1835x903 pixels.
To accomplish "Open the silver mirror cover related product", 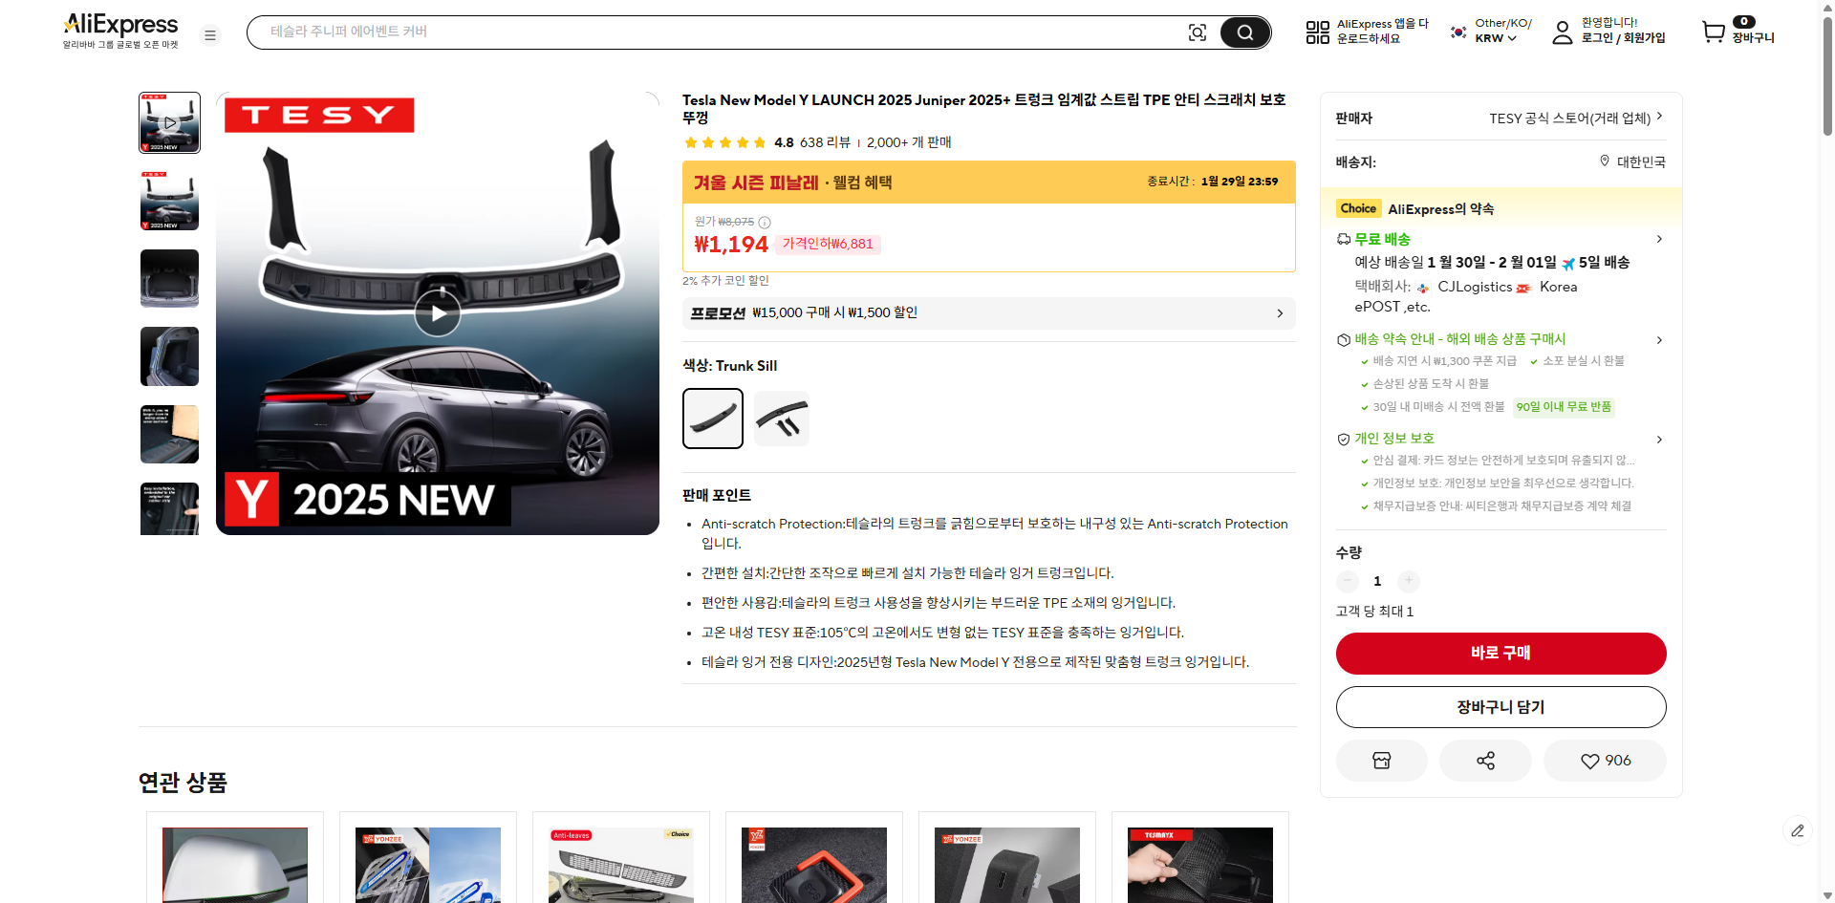I will click(x=235, y=864).
